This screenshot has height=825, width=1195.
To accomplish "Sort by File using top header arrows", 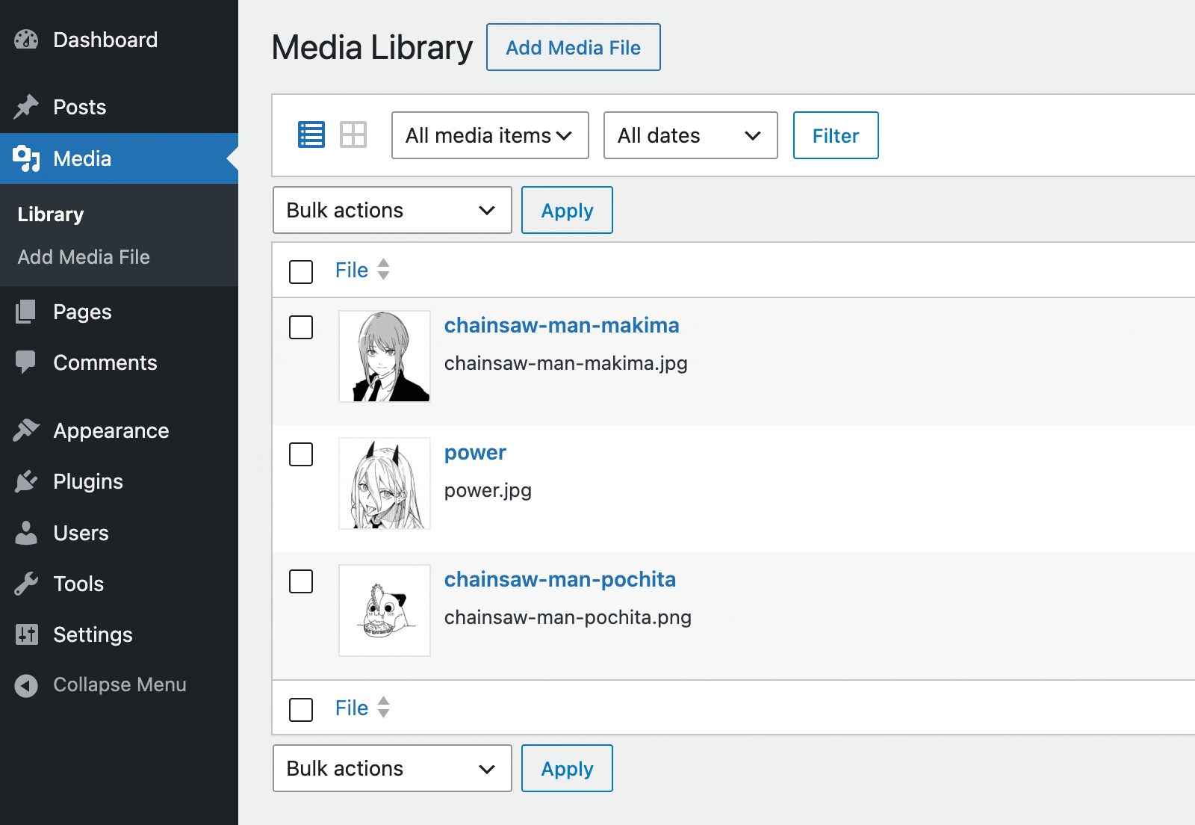I will (384, 270).
